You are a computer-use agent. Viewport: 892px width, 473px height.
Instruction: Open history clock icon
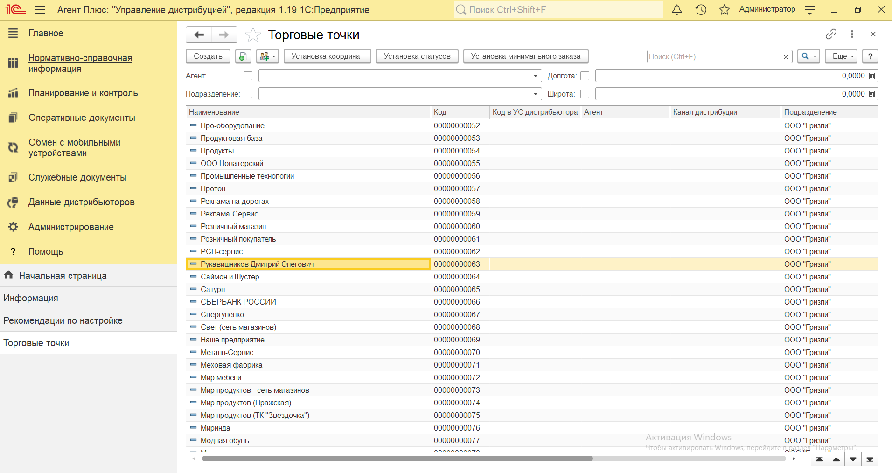point(701,10)
